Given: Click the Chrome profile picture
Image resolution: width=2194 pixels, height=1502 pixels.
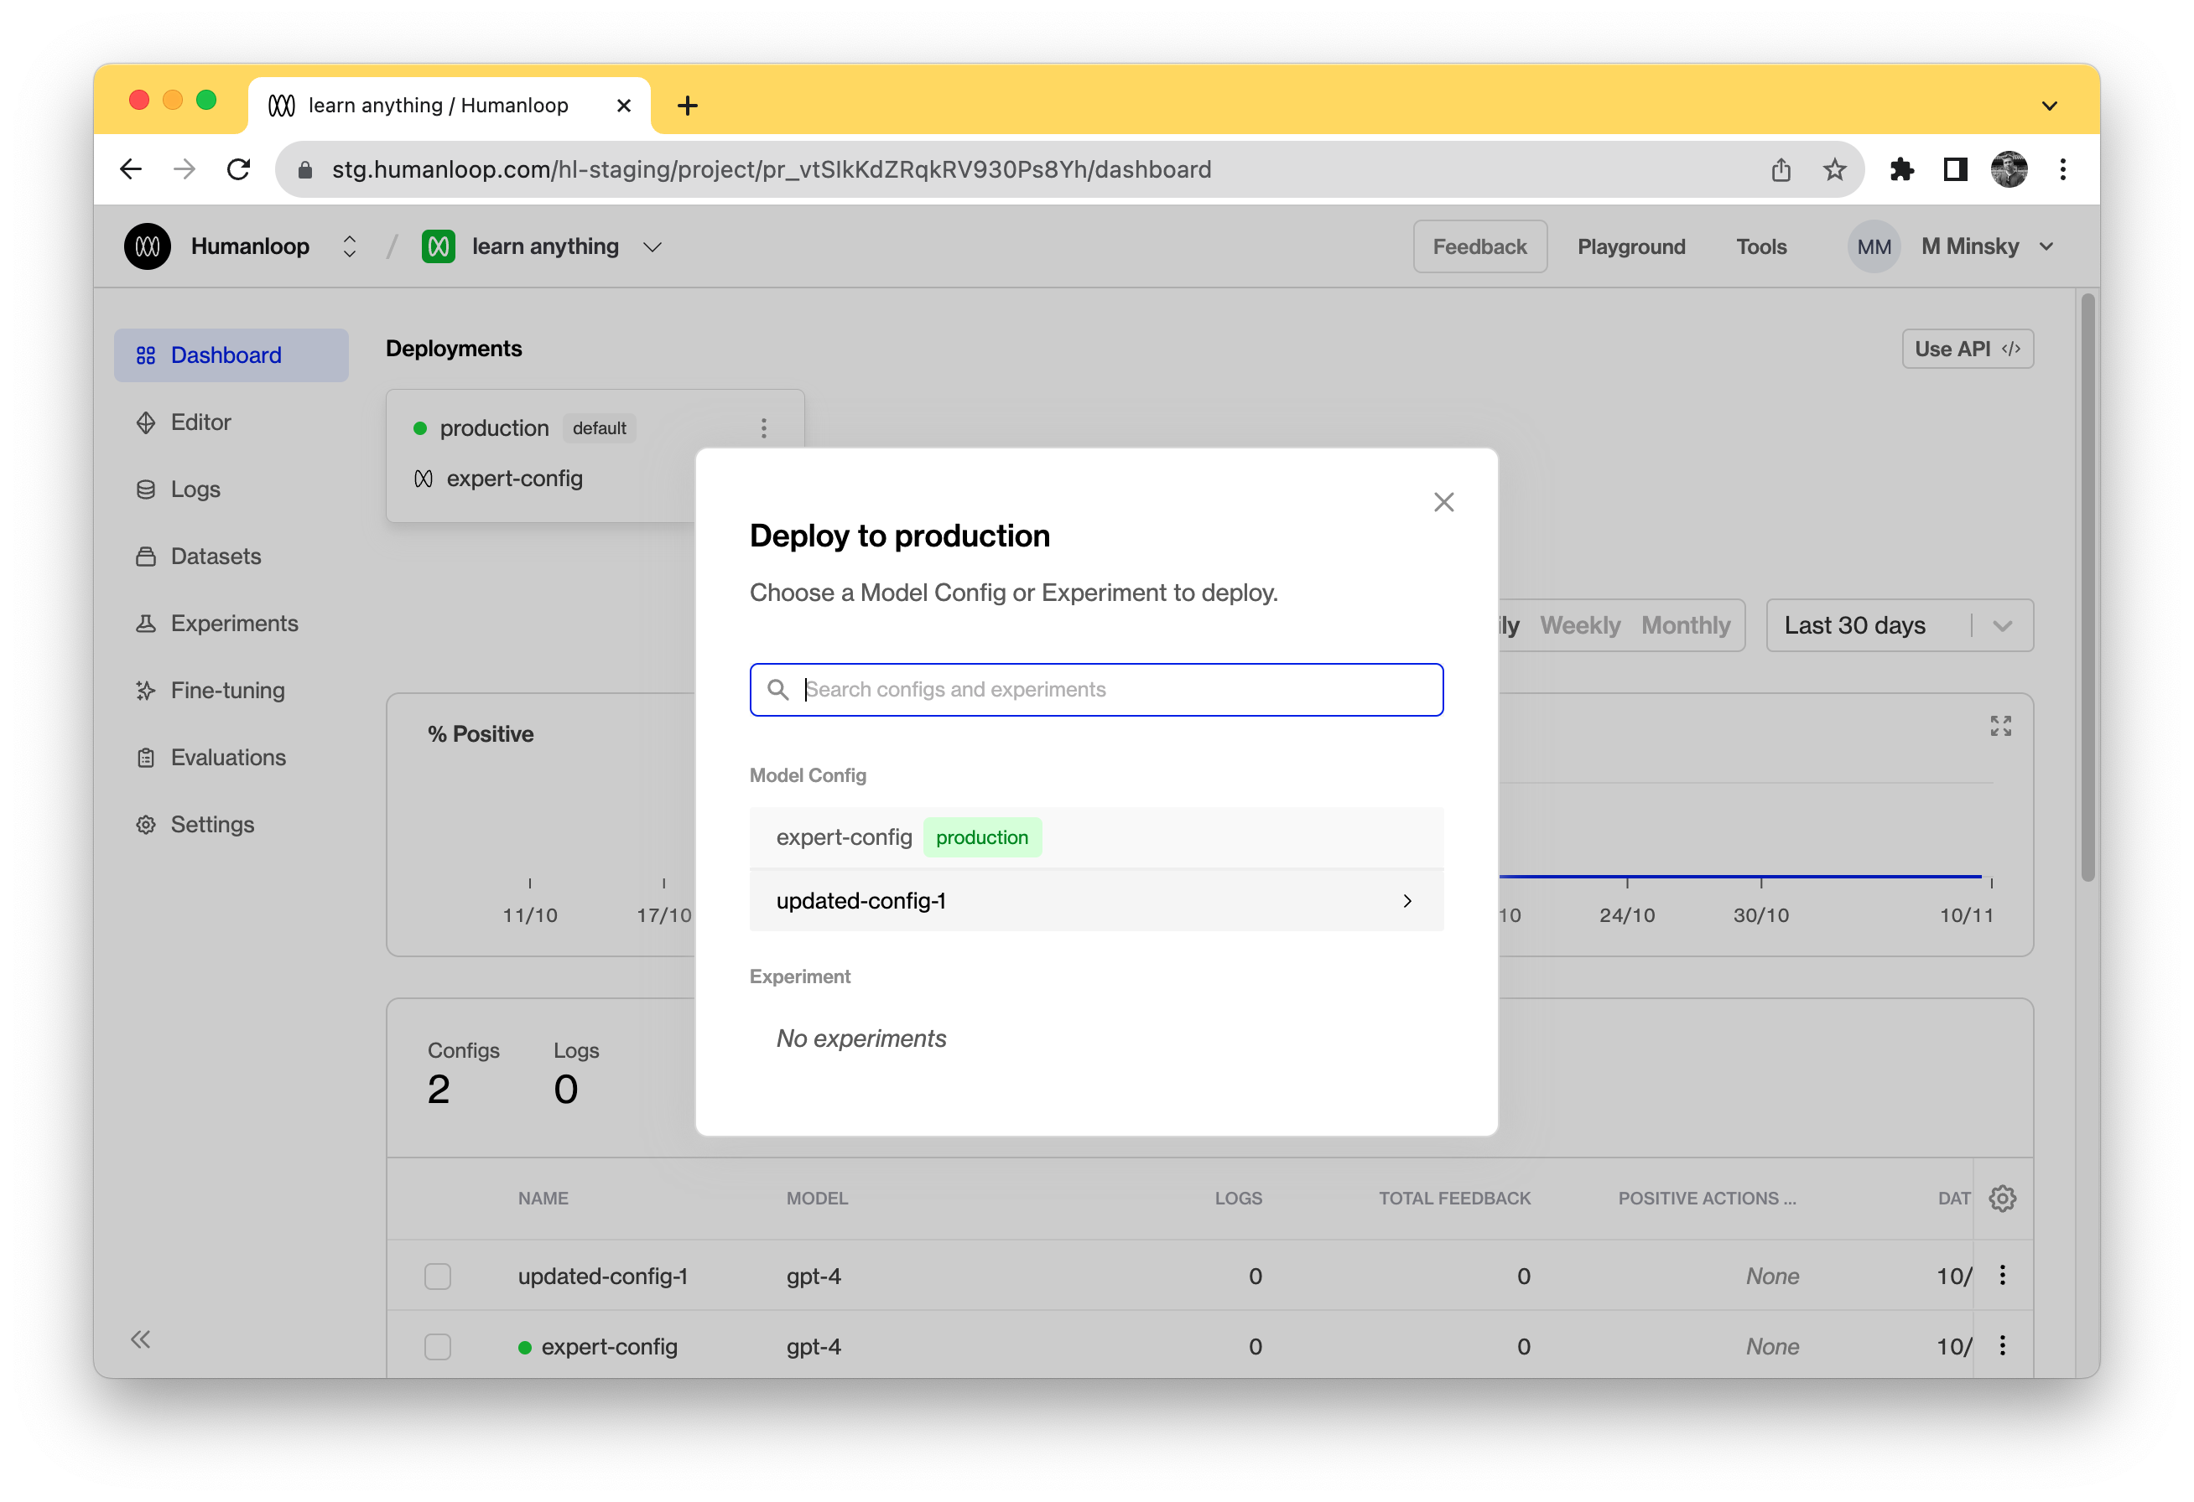Looking at the screenshot, I should point(2009,168).
